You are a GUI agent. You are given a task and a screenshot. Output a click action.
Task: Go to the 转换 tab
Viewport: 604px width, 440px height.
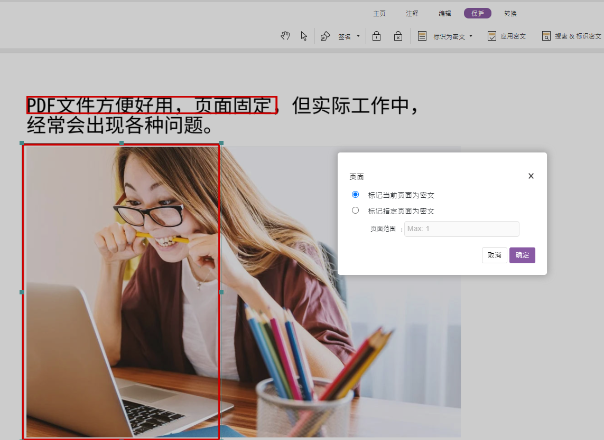point(510,13)
